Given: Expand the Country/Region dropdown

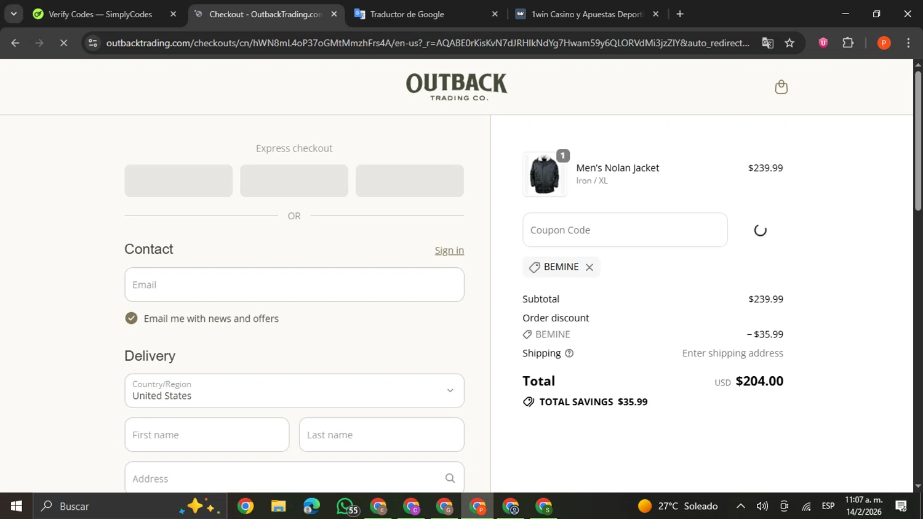Looking at the screenshot, I should point(294,390).
